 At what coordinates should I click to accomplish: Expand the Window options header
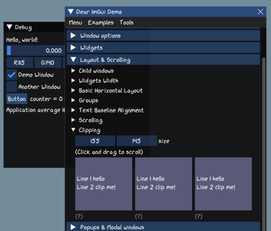click(163, 36)
